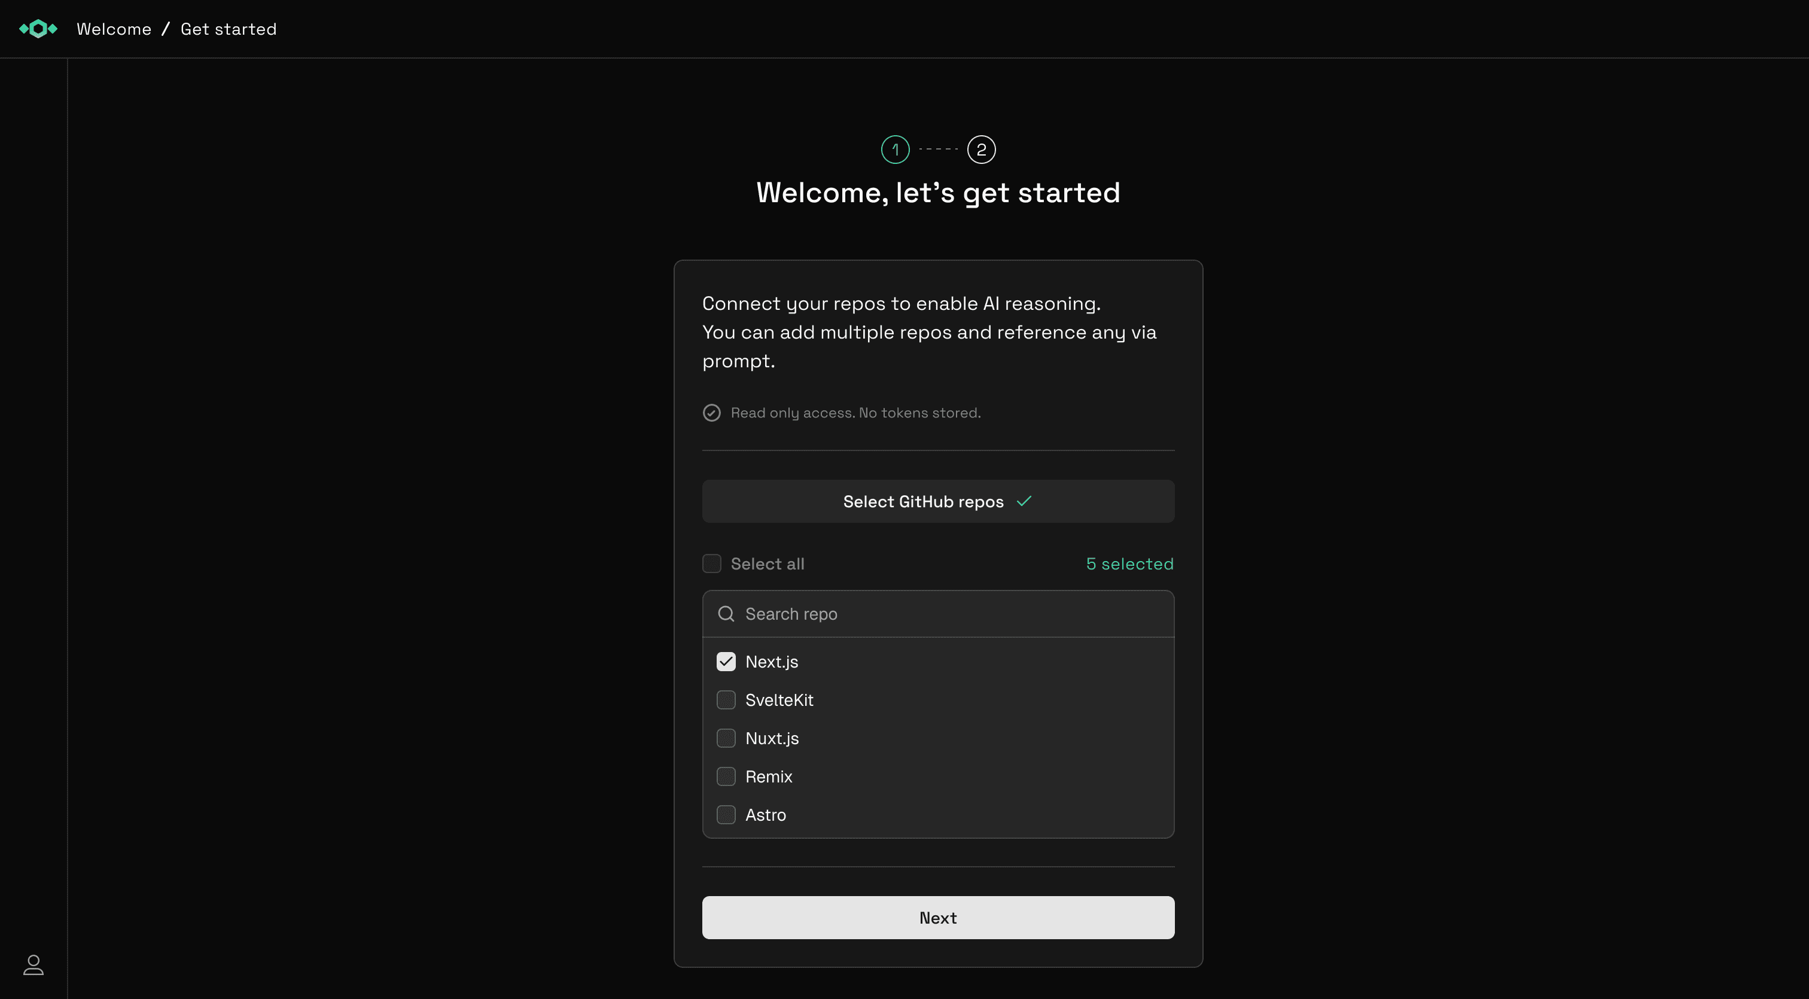The image size is (1809, 999).
Task: Click the read-only access checkmark icon
Action: pos(711,412)
